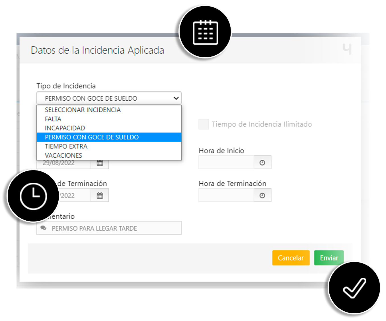
Task: Select VACACIONES from the incidence list
Action: coord(63,155)
